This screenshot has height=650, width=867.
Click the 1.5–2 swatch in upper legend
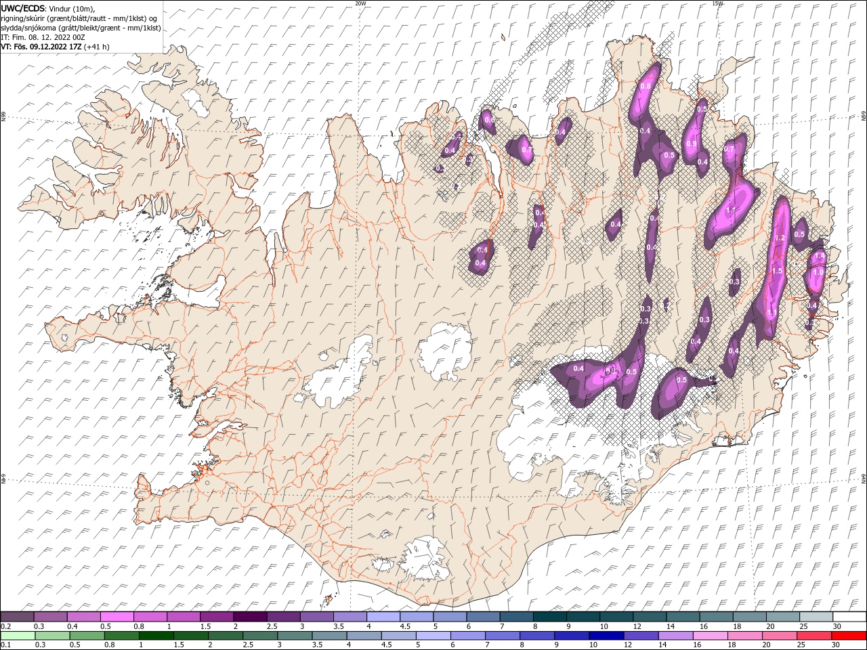click(x=216, y=617)
